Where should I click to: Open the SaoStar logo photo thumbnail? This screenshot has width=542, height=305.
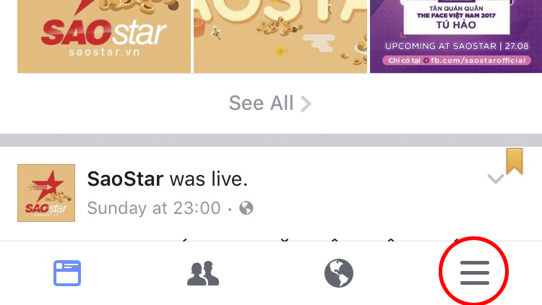tap(104, 36)
